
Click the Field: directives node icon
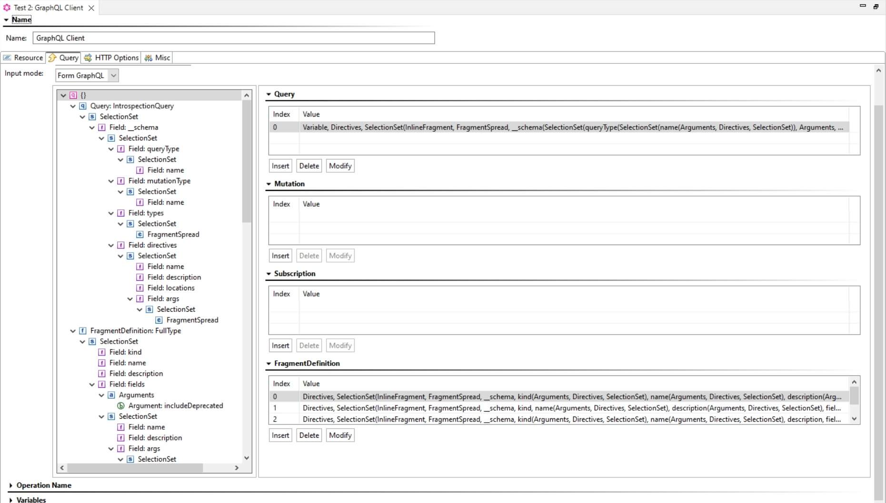(121, 245)
